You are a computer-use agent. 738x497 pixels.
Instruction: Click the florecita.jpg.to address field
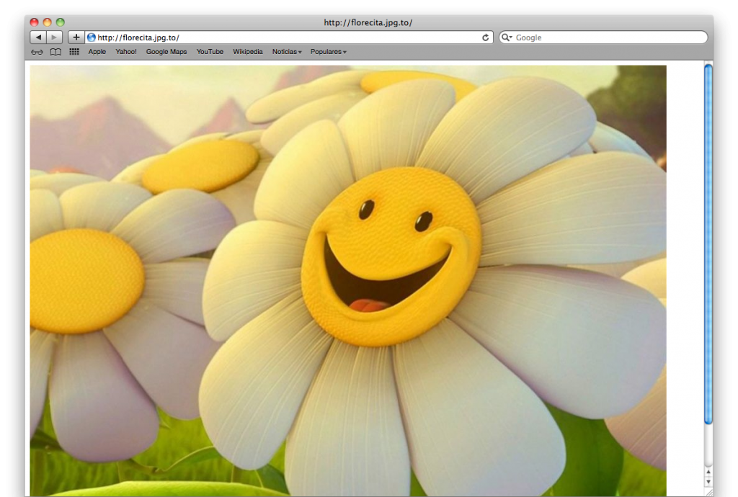coord(288,37)
